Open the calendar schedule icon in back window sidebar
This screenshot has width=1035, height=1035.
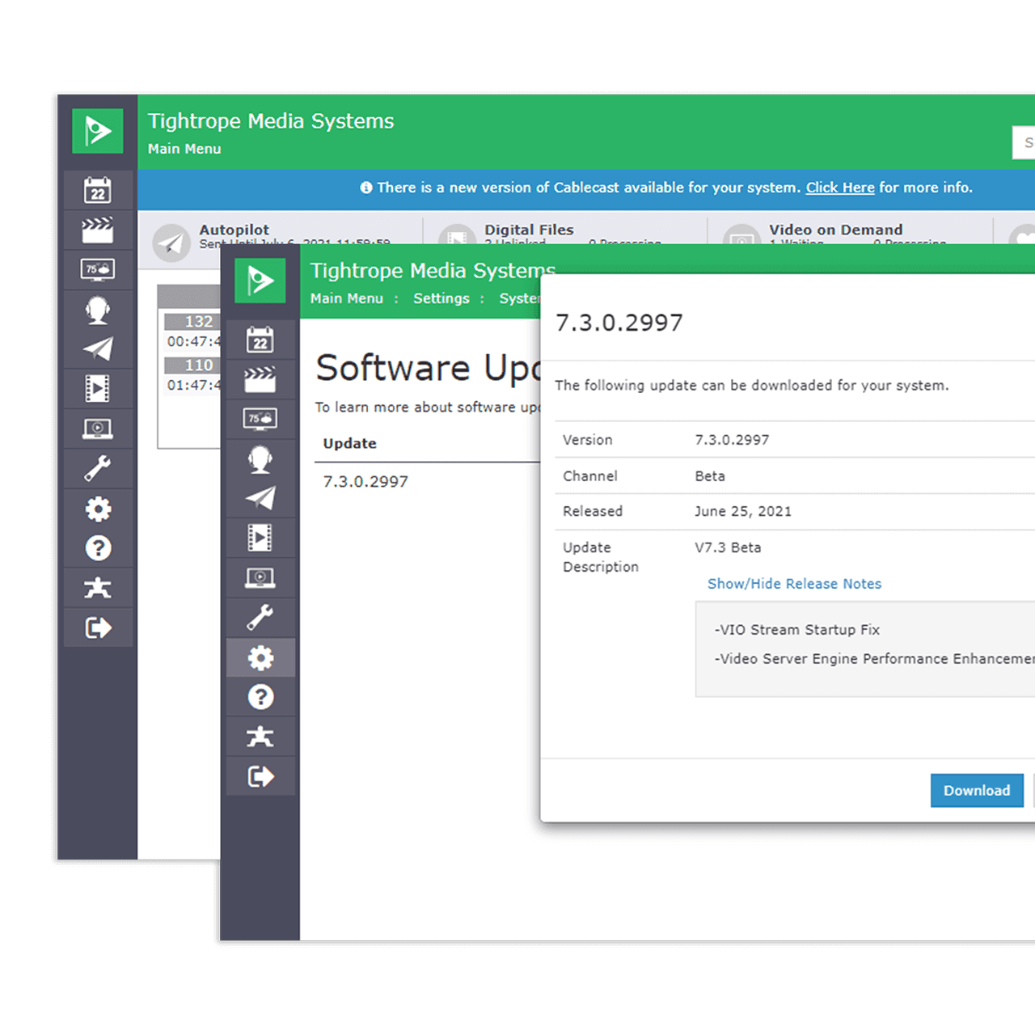tap(98, 191)
